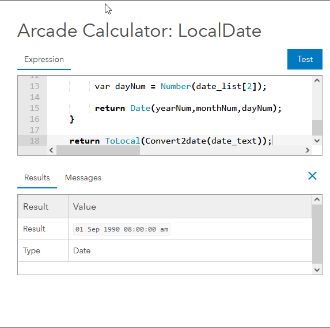
Task: Click line number 15 in the gutter
Action: (35, 108)
